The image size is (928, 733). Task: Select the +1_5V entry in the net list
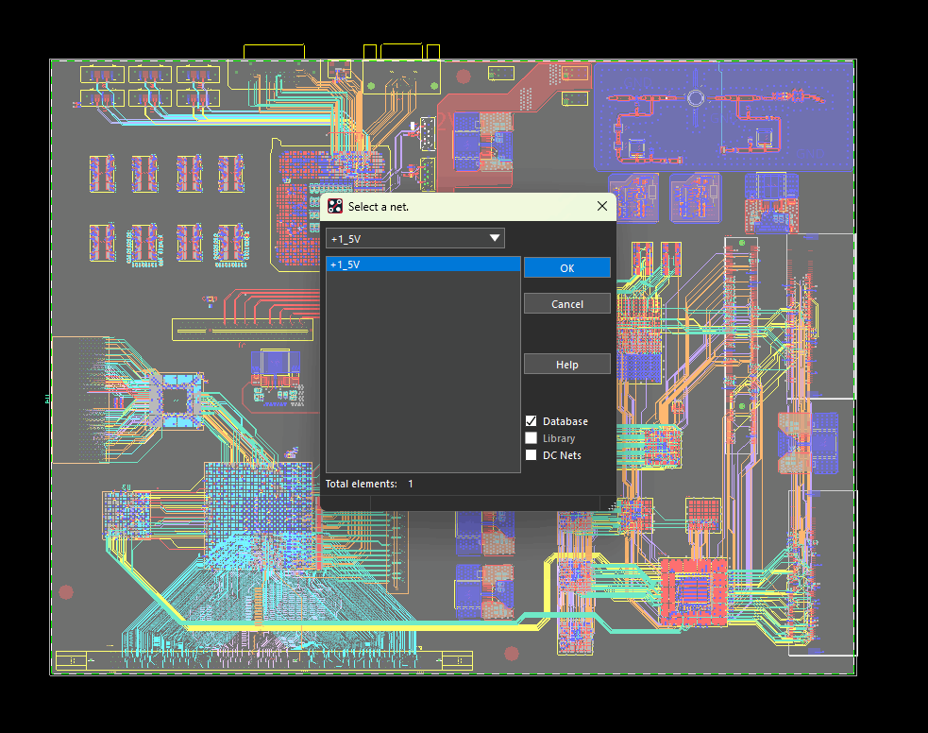(423, 264)
